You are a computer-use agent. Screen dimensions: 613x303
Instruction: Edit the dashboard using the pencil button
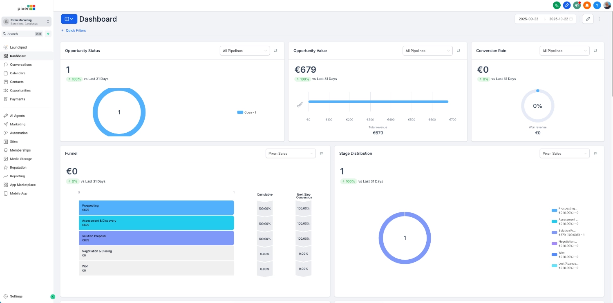pos(588,19)
